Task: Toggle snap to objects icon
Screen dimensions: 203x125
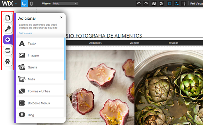Action: (x=176, y=3)
